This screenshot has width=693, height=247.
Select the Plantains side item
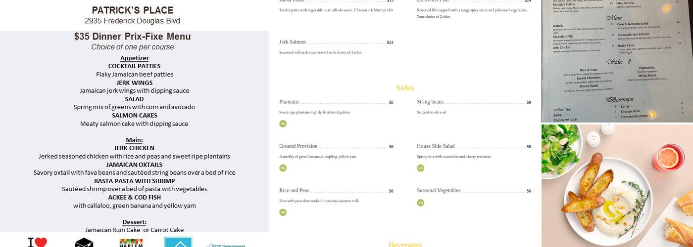click(x=289, y=102)
